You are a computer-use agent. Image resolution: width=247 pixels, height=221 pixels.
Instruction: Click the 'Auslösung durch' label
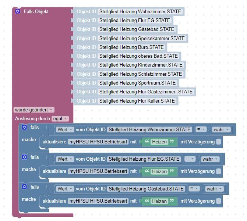pos(32,118)
